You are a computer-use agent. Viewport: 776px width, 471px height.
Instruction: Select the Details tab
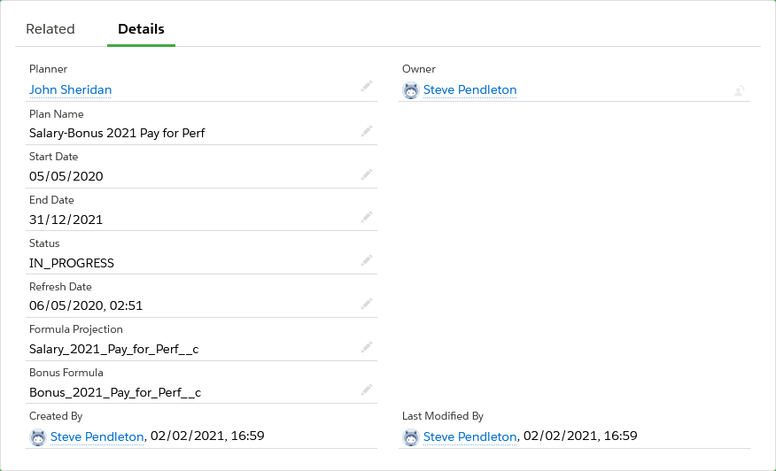pyautogui.click(x=141, y=29)
